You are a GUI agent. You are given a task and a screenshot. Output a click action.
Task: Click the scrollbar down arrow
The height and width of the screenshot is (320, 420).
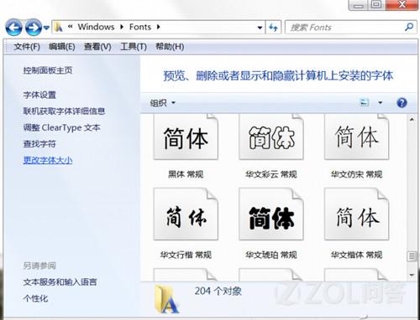(x=412, y=275)
